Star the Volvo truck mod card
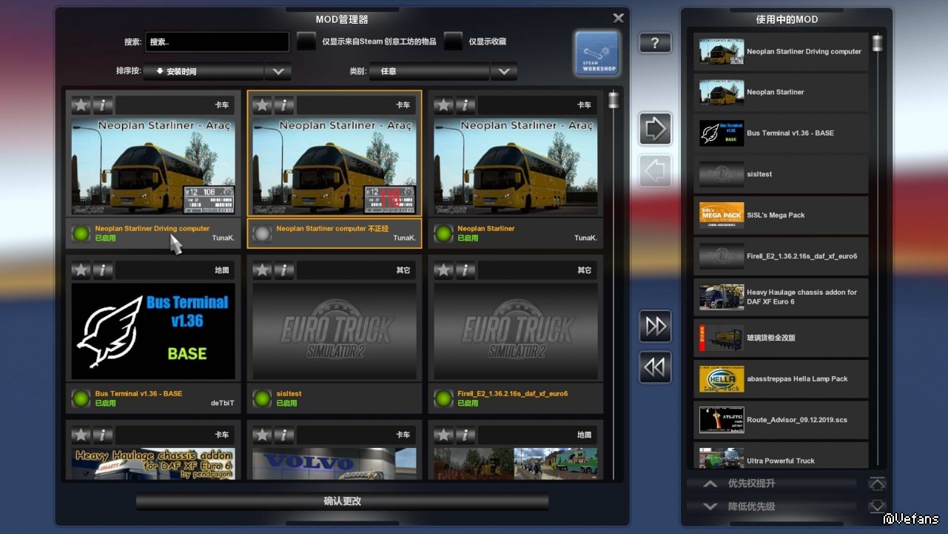Viewport: 948px width, 534px height. (262, 435)
